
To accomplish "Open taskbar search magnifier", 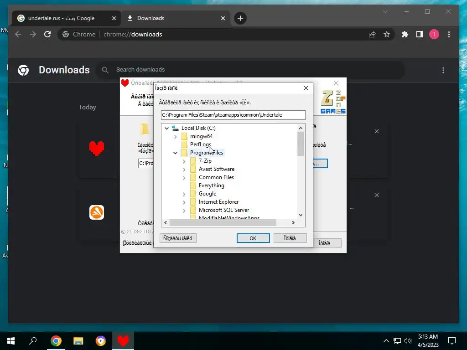I will click(x=33, y=341).
